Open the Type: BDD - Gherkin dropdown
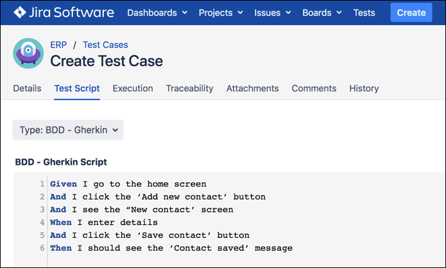Viewport: 446px width, 268px height. [68, 130]
